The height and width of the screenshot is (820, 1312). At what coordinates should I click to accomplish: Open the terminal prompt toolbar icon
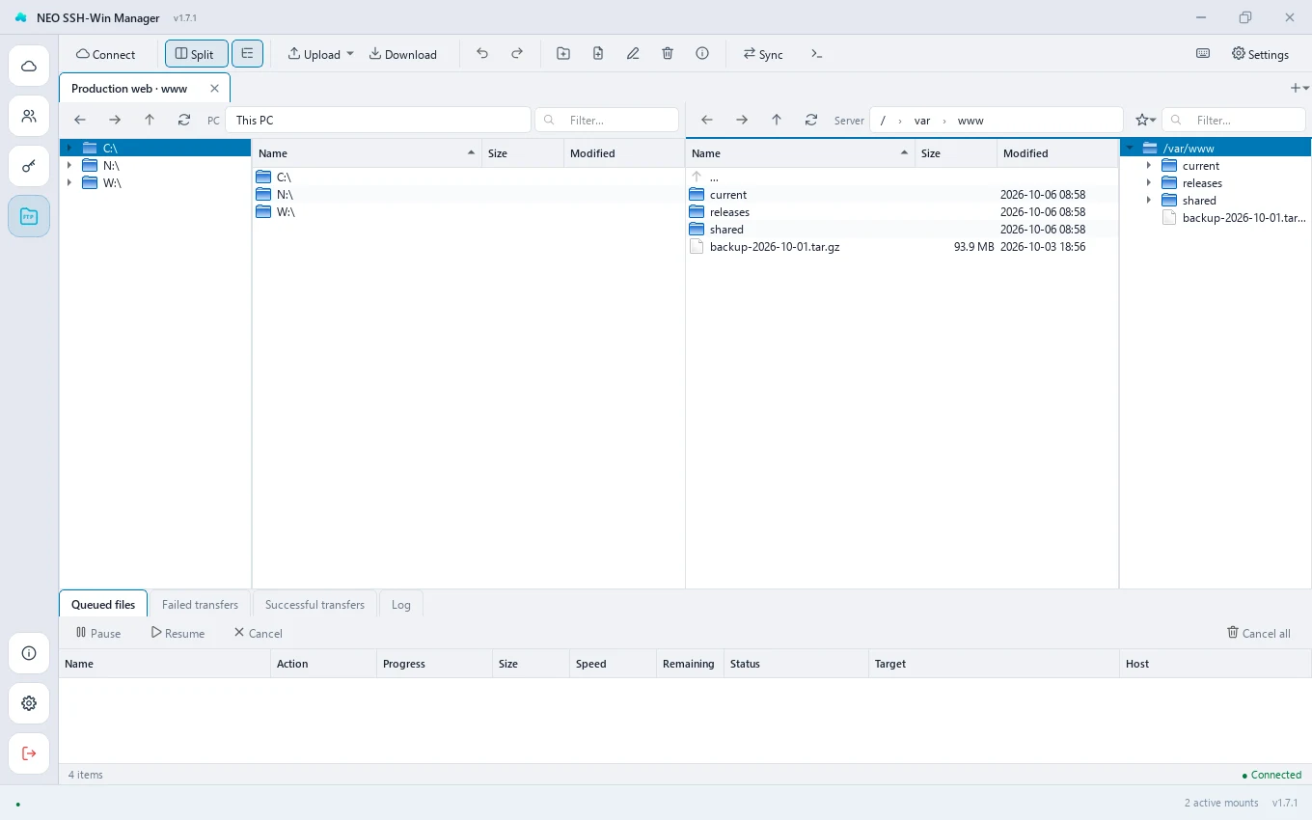pos(817,54)
